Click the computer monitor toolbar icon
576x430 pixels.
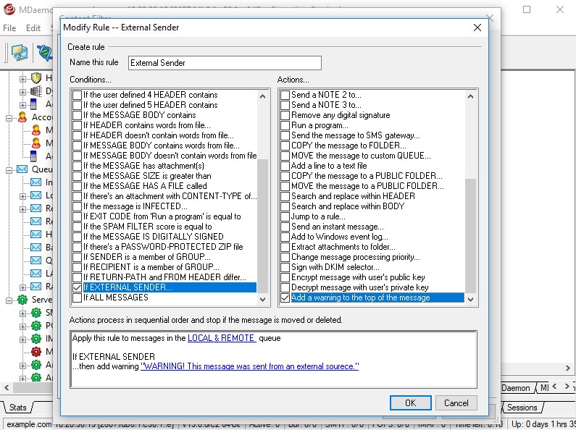point(20,53)
